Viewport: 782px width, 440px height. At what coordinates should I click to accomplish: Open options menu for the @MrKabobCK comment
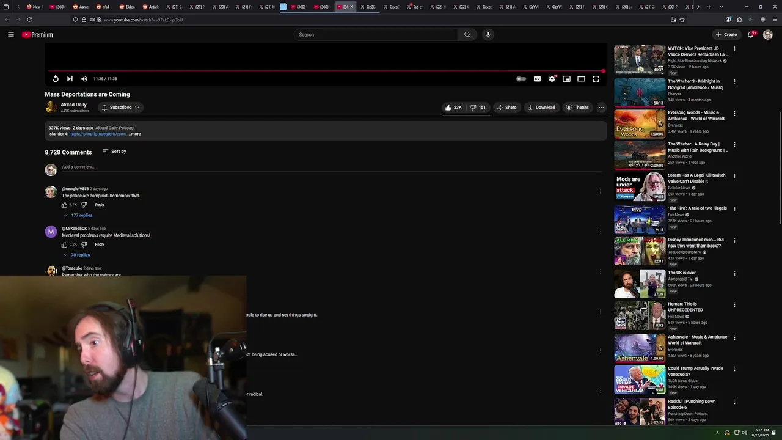click(601, 232)
